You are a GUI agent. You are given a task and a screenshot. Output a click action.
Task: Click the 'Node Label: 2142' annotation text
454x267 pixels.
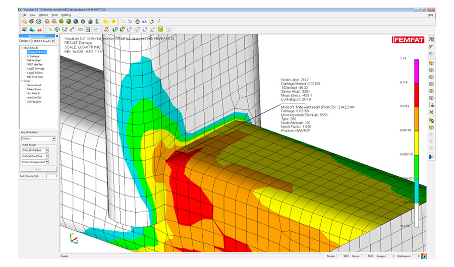[x=295, y=80]
